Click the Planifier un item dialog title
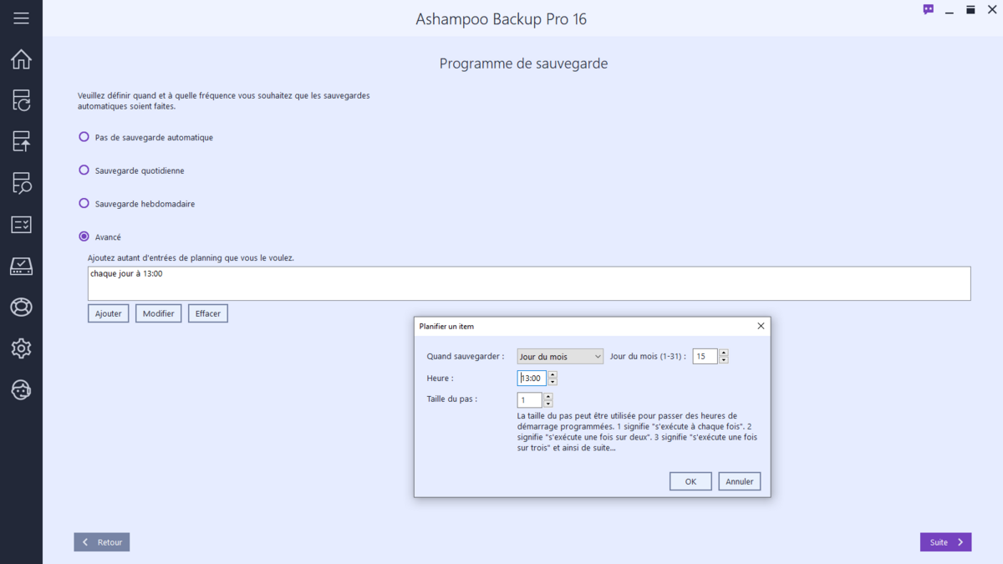Screen dimensions: 1003x564 (x=446, y=326)
